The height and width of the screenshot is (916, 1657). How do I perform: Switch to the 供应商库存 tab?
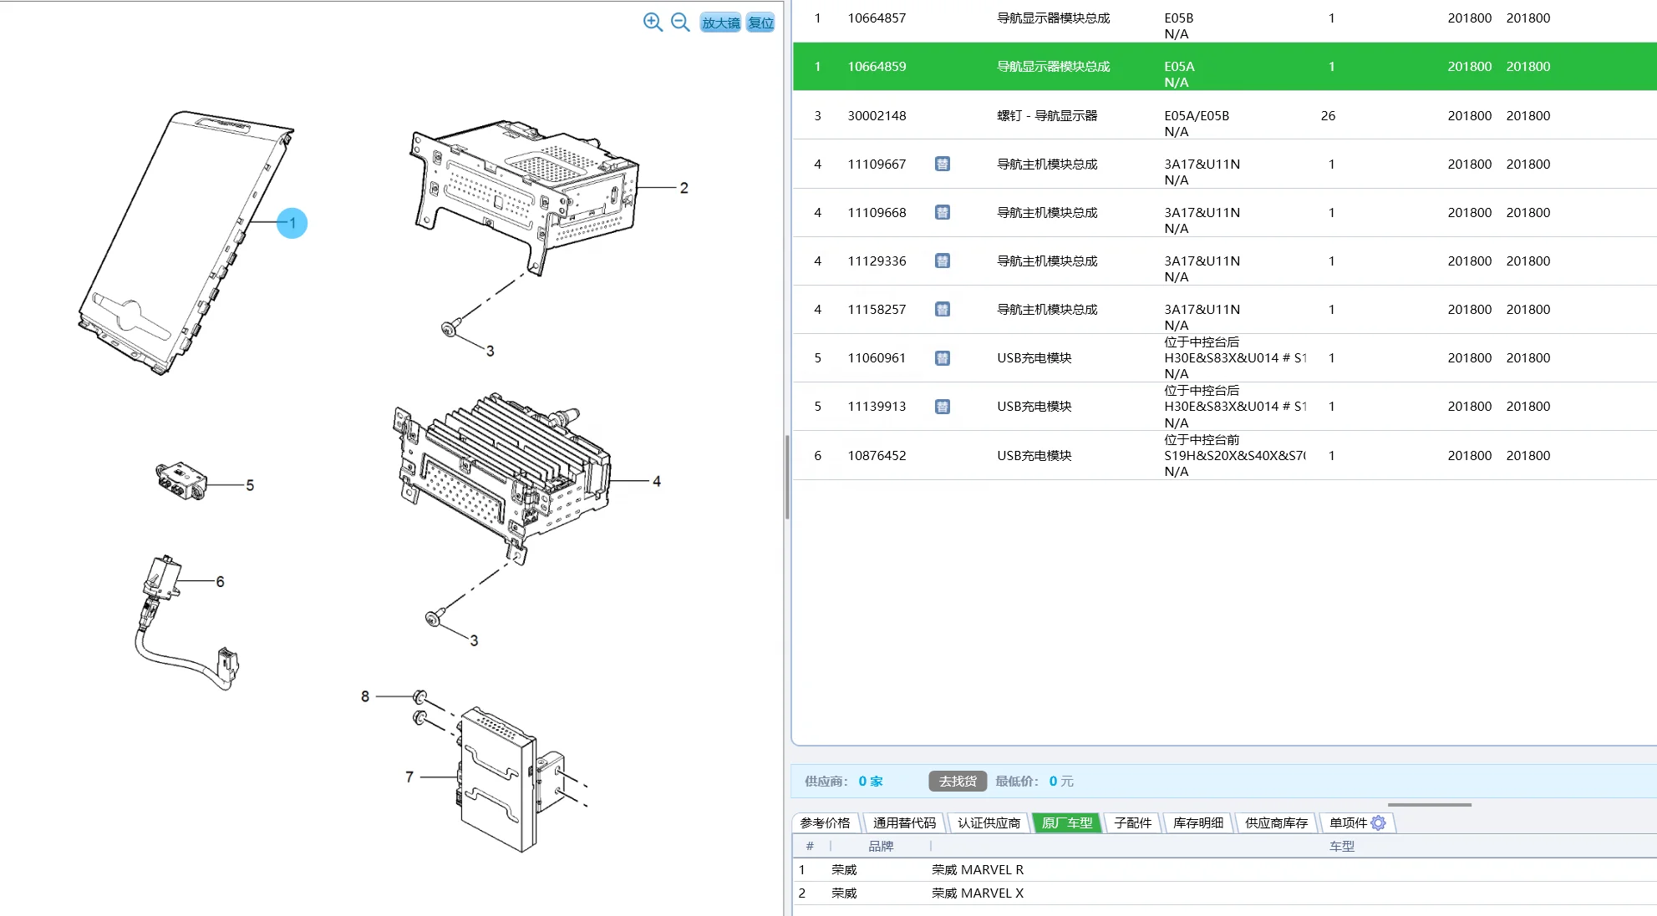pos(1276,822)
